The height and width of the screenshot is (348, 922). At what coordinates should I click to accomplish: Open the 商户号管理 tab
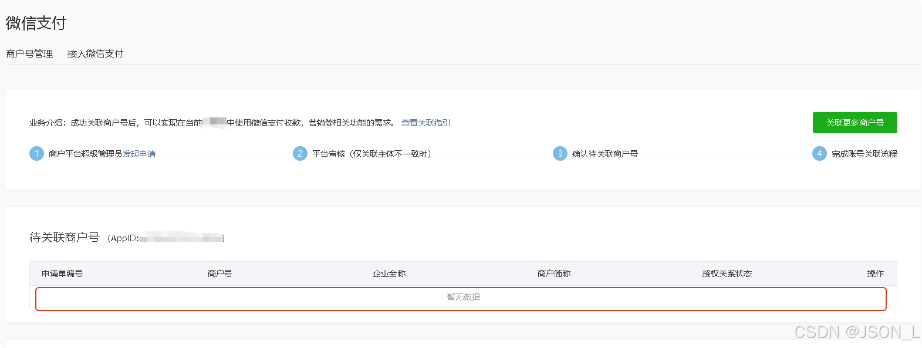pyautogui.click(x=29, y=53)
